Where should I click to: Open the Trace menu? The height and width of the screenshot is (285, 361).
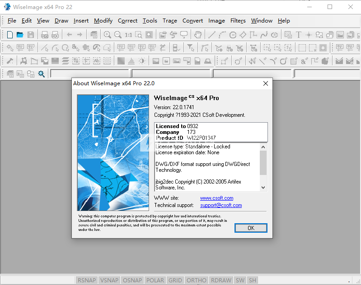(x=170, y=21)
